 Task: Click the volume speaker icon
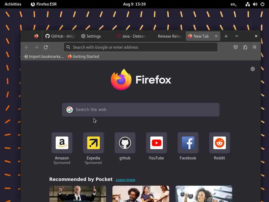(255, 4)
